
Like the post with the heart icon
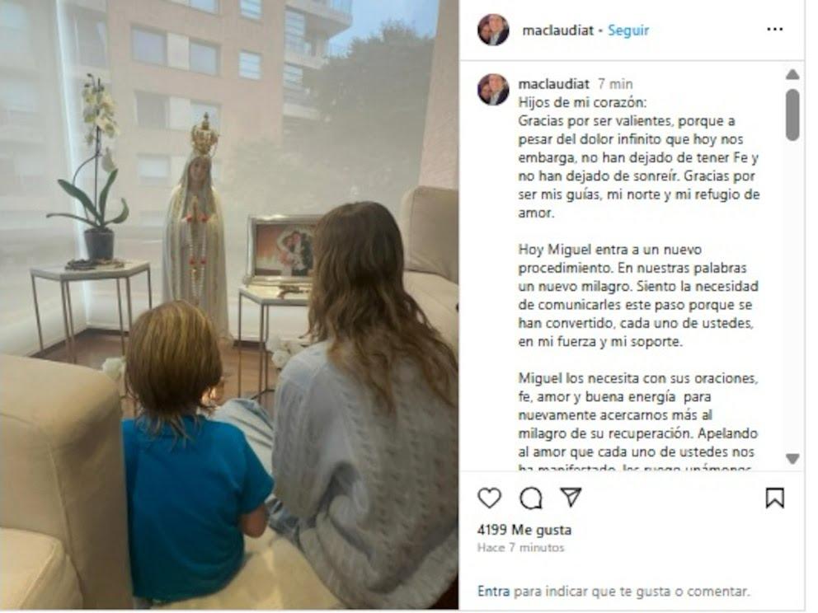489,498
